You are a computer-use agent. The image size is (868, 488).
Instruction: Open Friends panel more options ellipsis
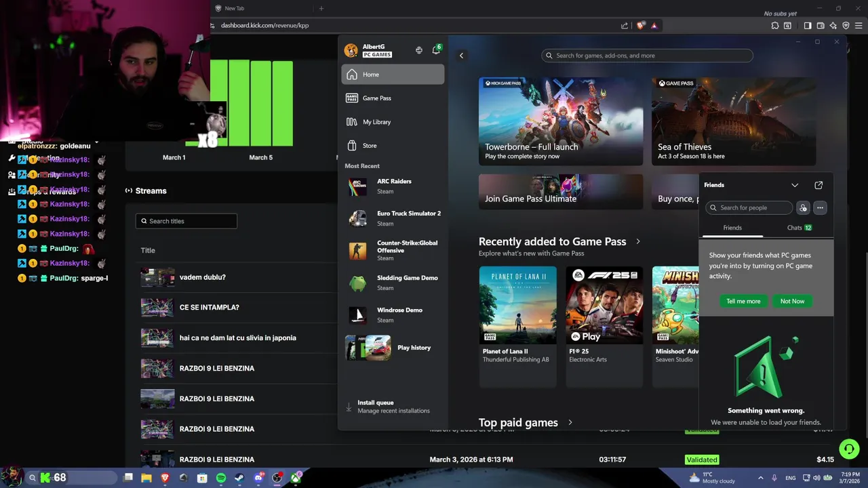(x=820, y=207)
